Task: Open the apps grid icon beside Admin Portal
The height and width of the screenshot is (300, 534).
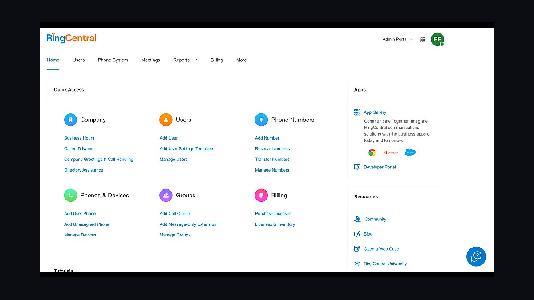Action: pyautogui.click(x=422, y=40)
